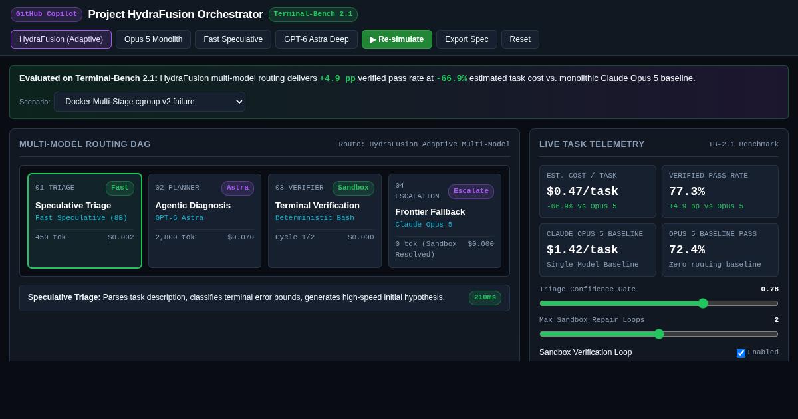The width and height of the screenshot is (798, 419).
Task: Toggle Sandbox Verification Loop Enabled checkbox
Action: [x=741, y=353]
